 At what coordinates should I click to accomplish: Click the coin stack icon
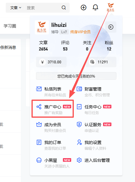pos(92,62)
